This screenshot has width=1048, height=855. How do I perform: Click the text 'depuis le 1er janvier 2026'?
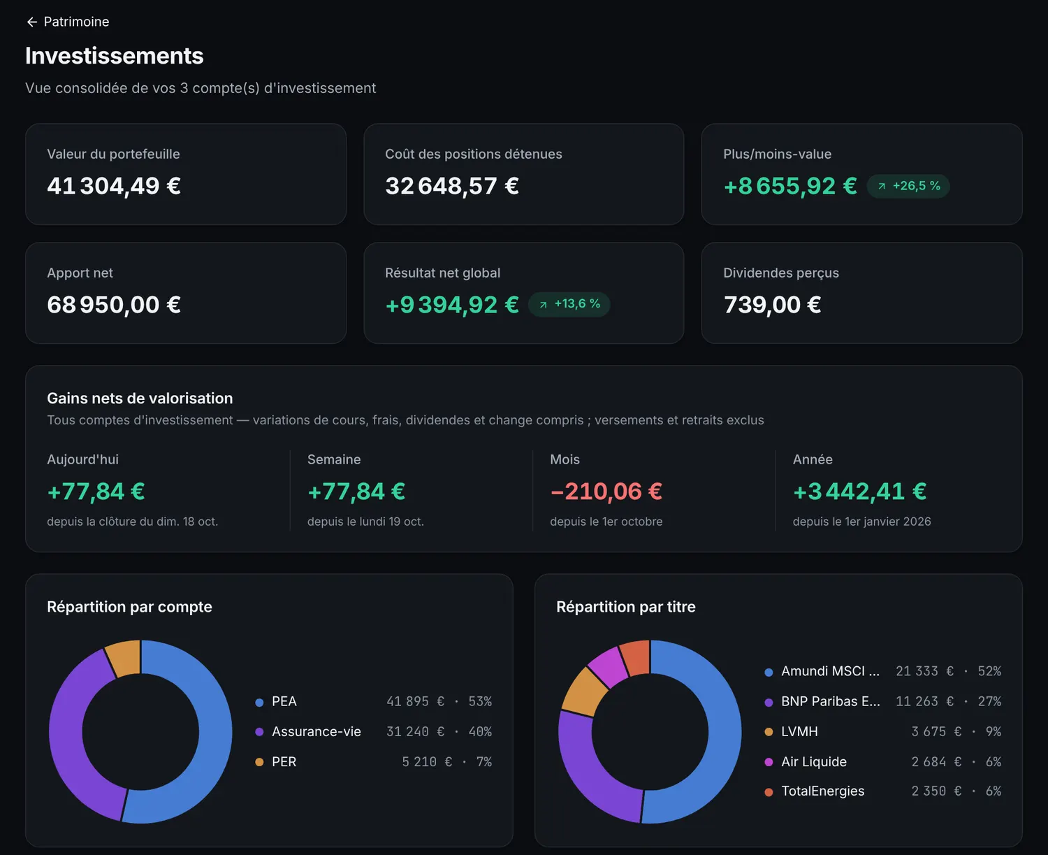point(862,522)
